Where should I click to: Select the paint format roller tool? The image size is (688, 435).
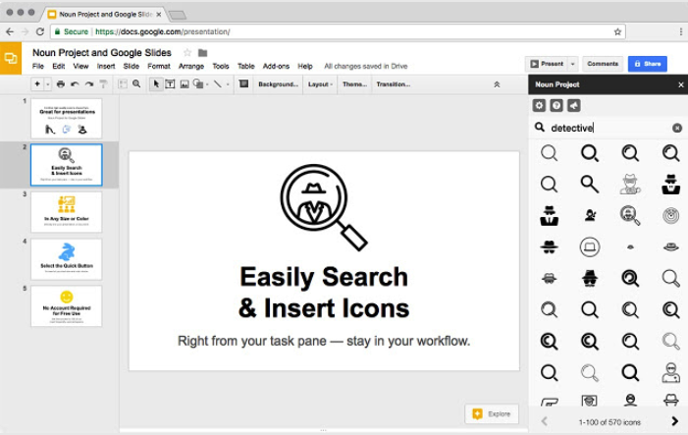point(103,83)
